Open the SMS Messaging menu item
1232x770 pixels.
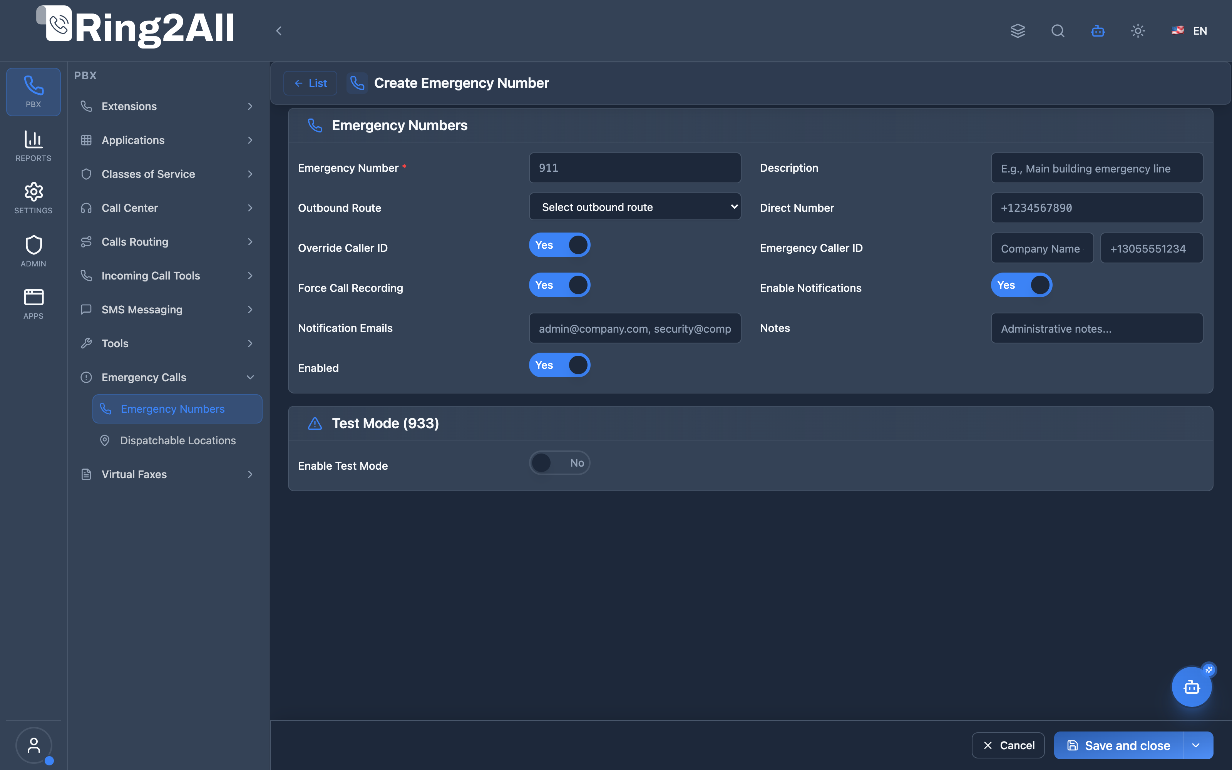pos(168,310)
